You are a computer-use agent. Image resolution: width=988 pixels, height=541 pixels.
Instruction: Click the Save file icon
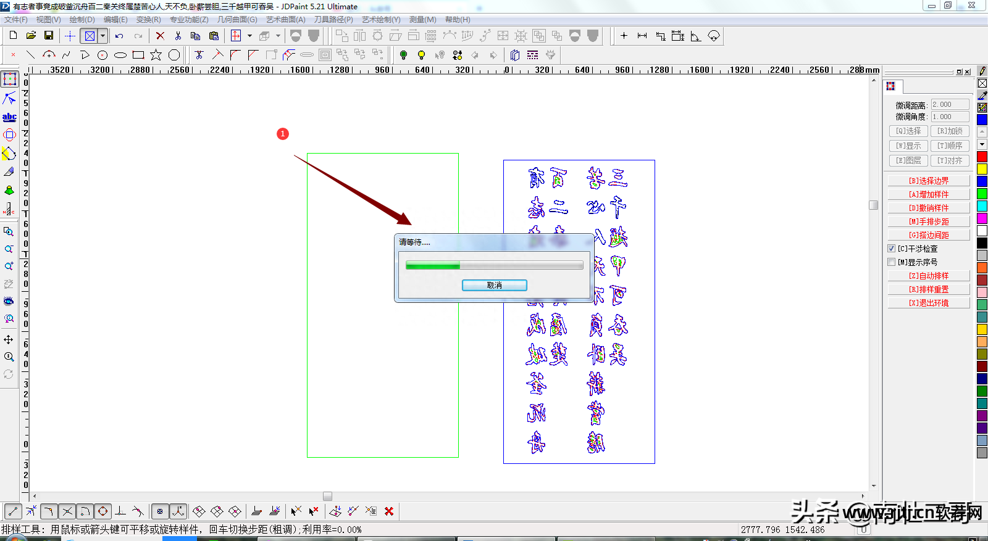(49, 36)
